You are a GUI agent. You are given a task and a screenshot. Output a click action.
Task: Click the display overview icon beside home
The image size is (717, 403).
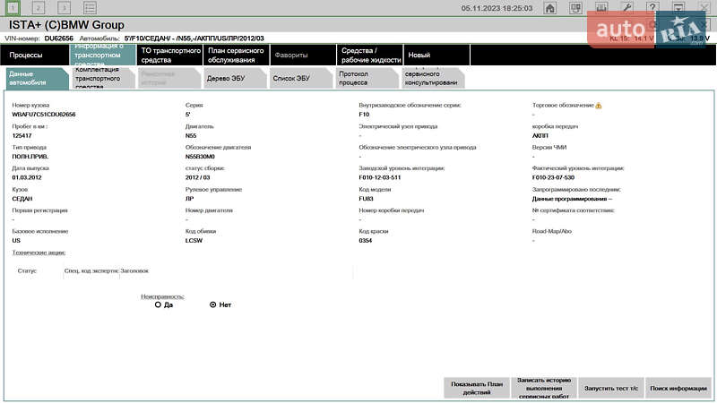click(574, 8)
